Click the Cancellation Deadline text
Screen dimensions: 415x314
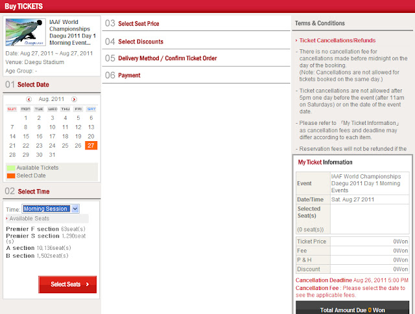click(x=352, y=280)
